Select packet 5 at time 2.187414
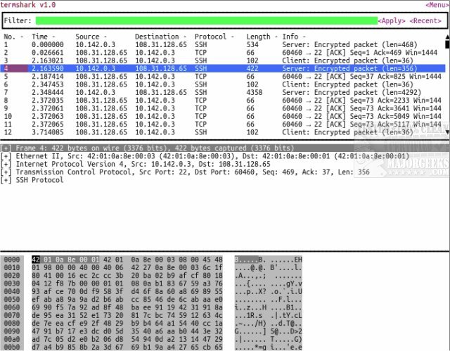The height and width of the screenshot is (351, 450). (223, 77)
